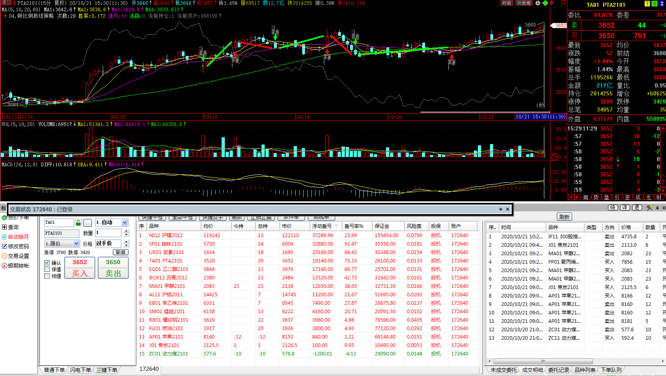The height and width of the screenshot is (376, 666).
Task: Switch to 普通下单 tab
Action: click(x=54, y=370)
